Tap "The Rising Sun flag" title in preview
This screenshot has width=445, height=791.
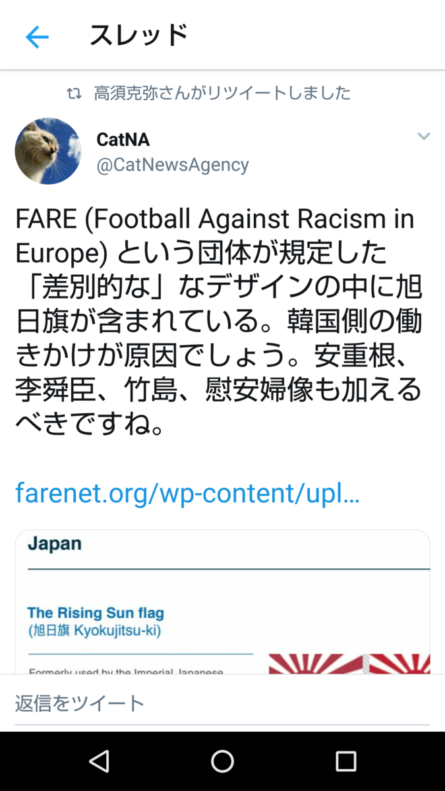tap(96, 613)
